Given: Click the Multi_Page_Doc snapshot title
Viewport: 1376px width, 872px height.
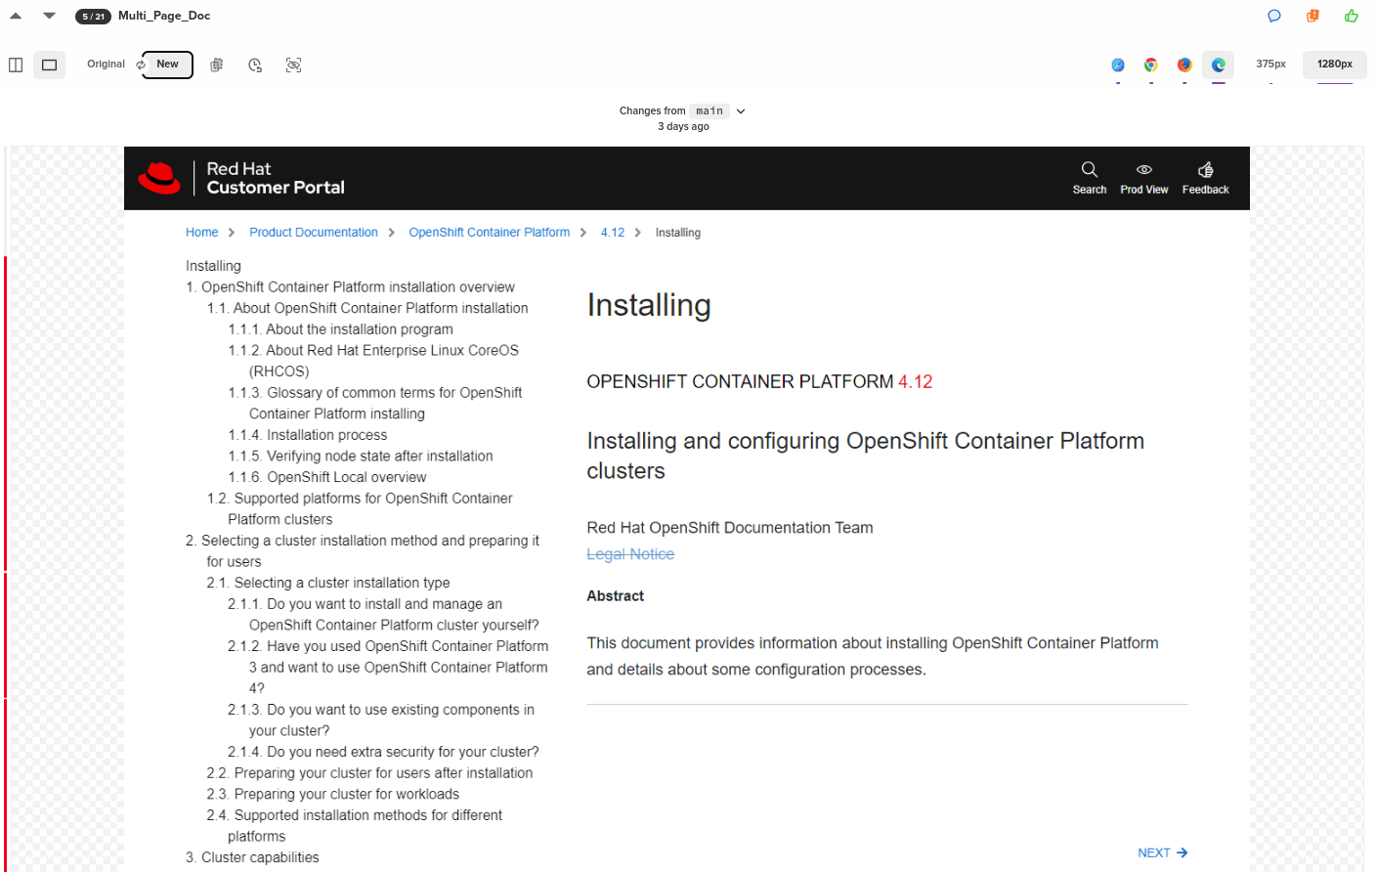Looking at the screenshot, I should [164, 16].
